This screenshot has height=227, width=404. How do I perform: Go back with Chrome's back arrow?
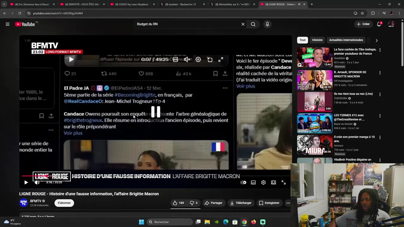click(x=5, y=13)
